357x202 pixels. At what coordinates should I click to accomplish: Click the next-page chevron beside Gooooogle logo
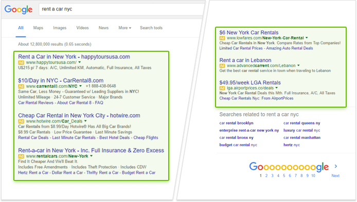coord(336,166)
